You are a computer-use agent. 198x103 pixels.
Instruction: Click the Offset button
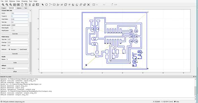pyautogui.click(x=15, y=71)
